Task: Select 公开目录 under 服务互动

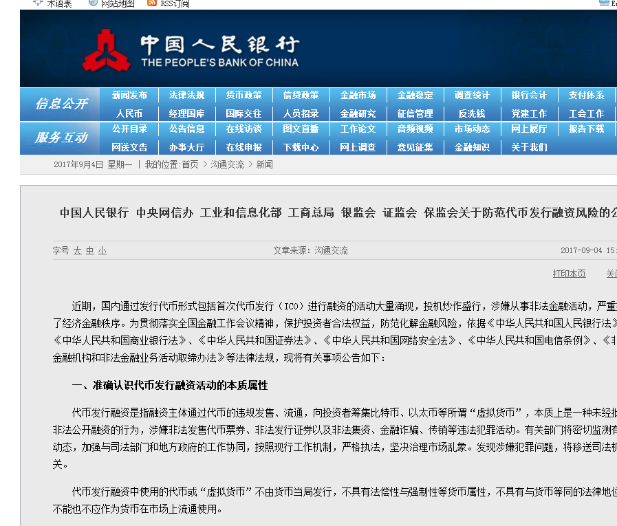Action: [129, 129]
